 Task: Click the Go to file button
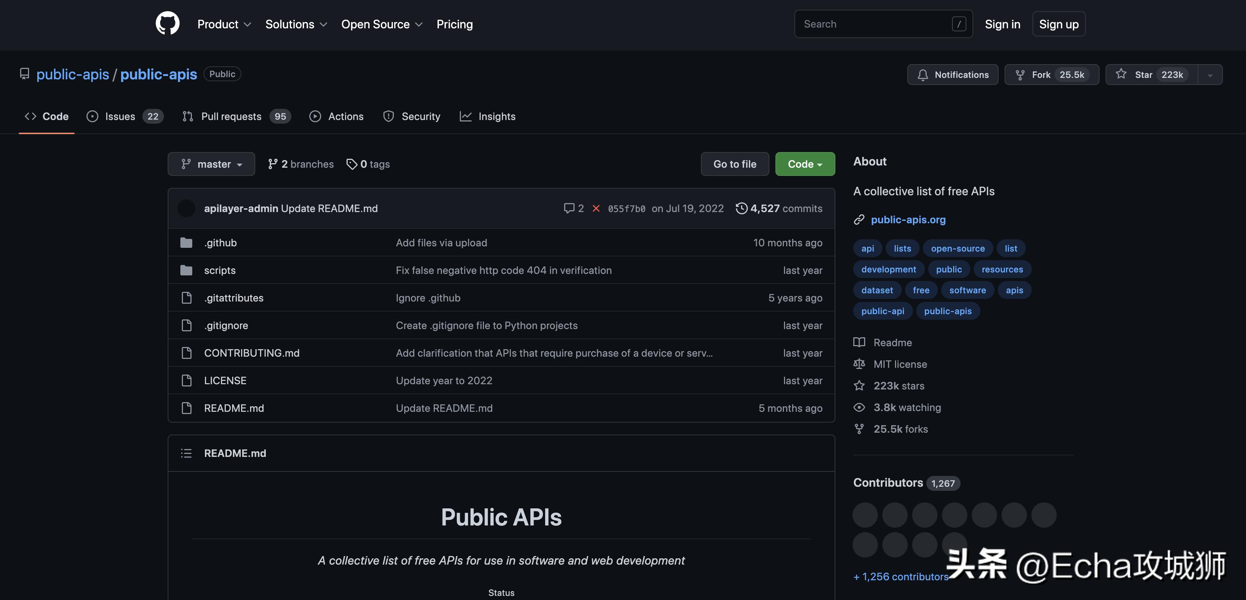coord(735,164)
